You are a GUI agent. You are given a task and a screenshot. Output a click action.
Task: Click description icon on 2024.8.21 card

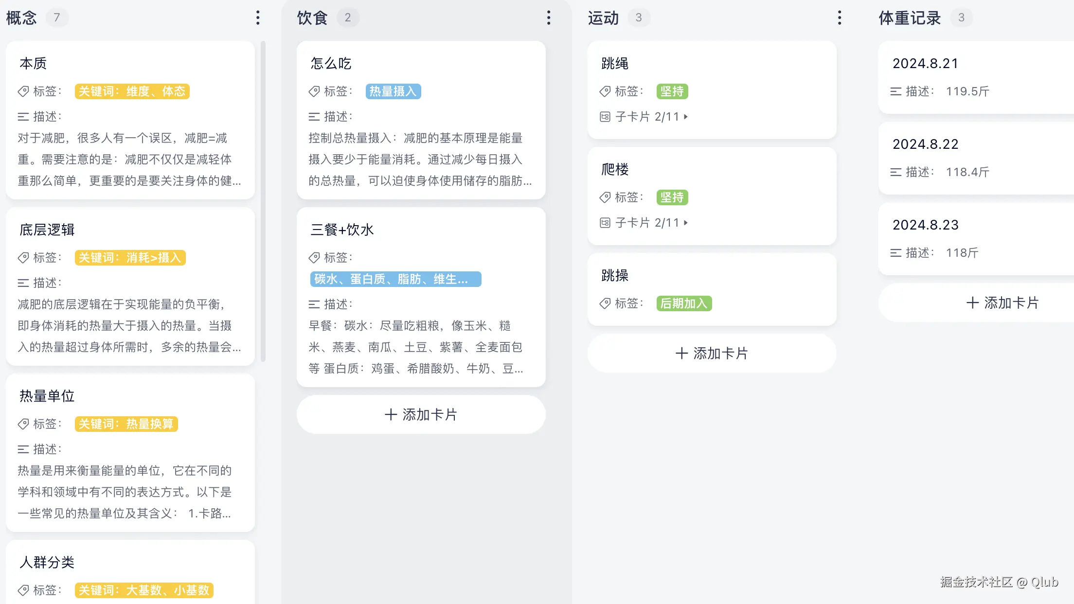pos(895,91)
